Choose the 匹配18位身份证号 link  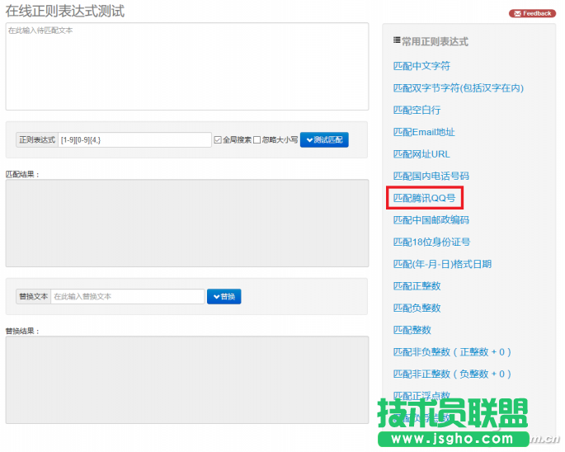(x=431, y=242)
